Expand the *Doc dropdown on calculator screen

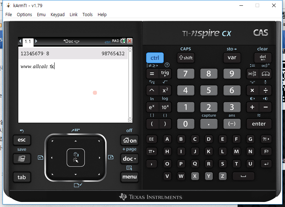(x=71, y=42)
